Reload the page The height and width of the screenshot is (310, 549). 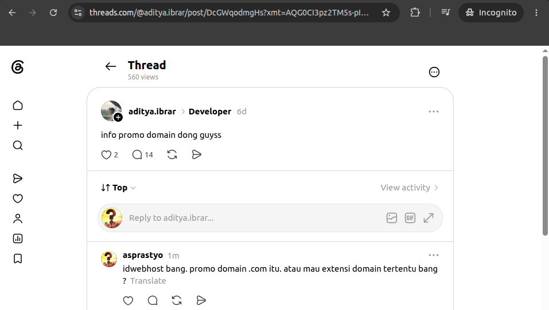[x=53, y=13]
